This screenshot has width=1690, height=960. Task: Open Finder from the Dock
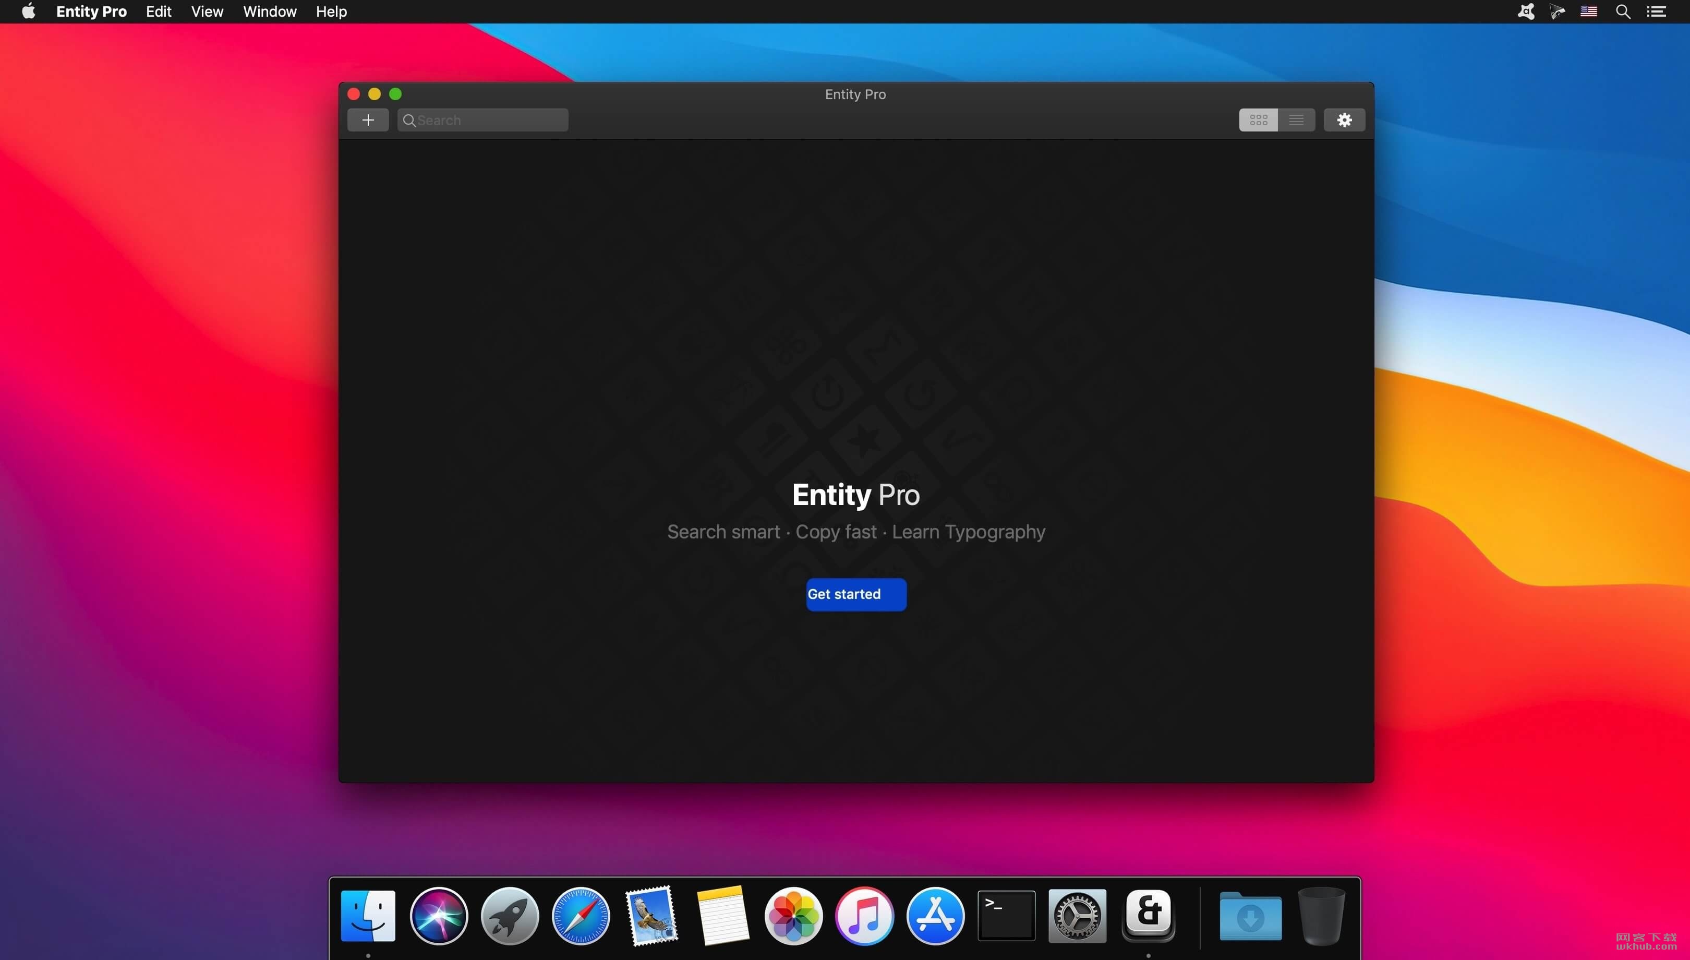click(368, 915)
